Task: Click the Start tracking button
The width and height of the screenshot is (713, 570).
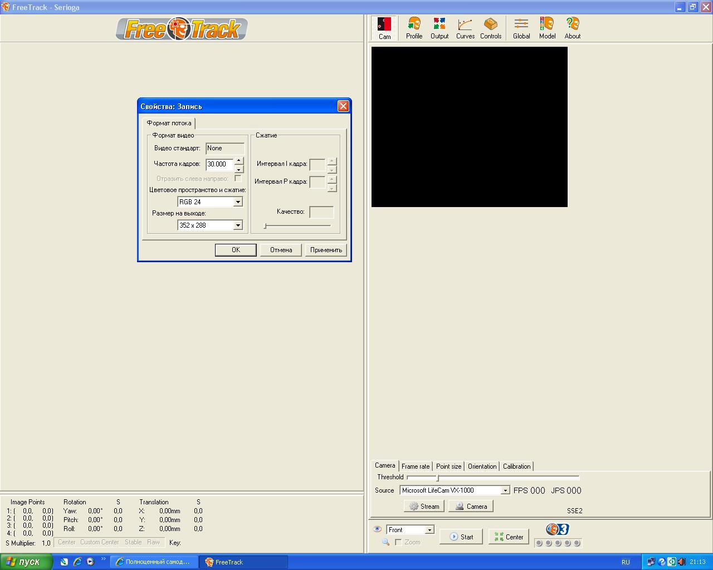Action: point(461,537)
